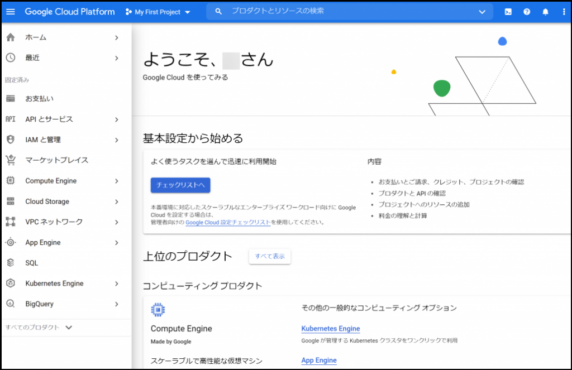Click the SQL layers icon
Viewport: 572px width, 370px height.
tap(11, 262)
